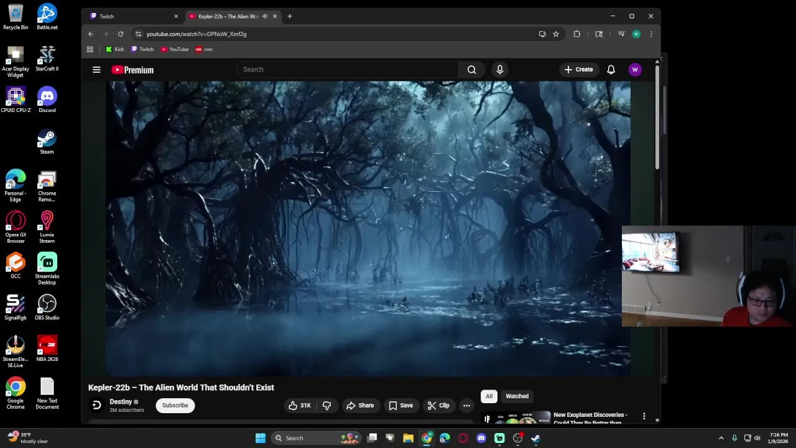The width and height of the screenshot is (796, 448).
Task: Open Chrome three-dot menu
Action: (x=651, y=34)
